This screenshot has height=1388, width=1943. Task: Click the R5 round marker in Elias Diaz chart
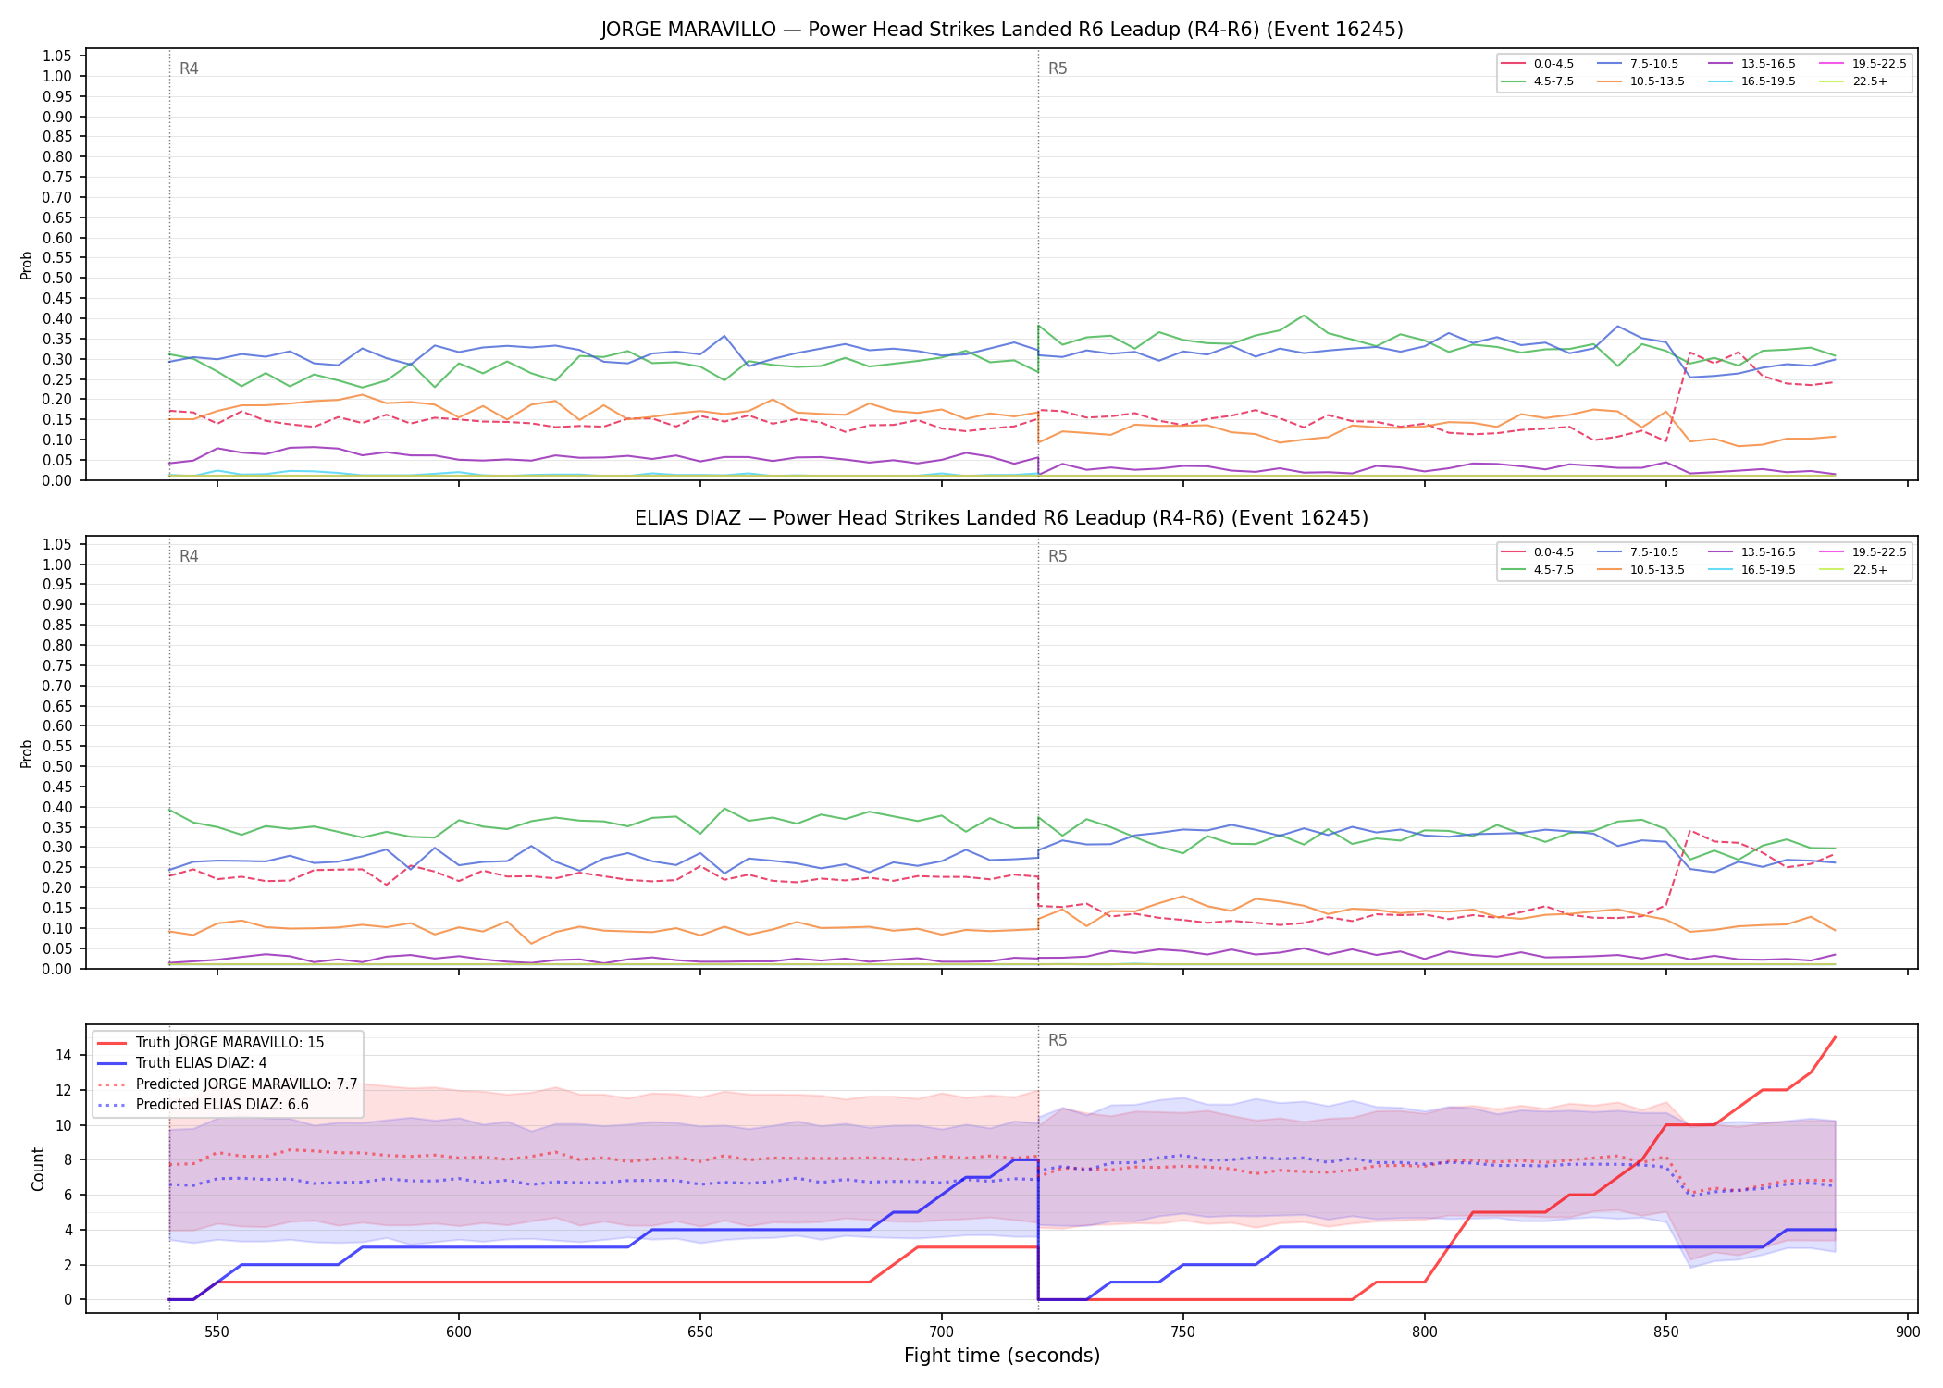1058,556
